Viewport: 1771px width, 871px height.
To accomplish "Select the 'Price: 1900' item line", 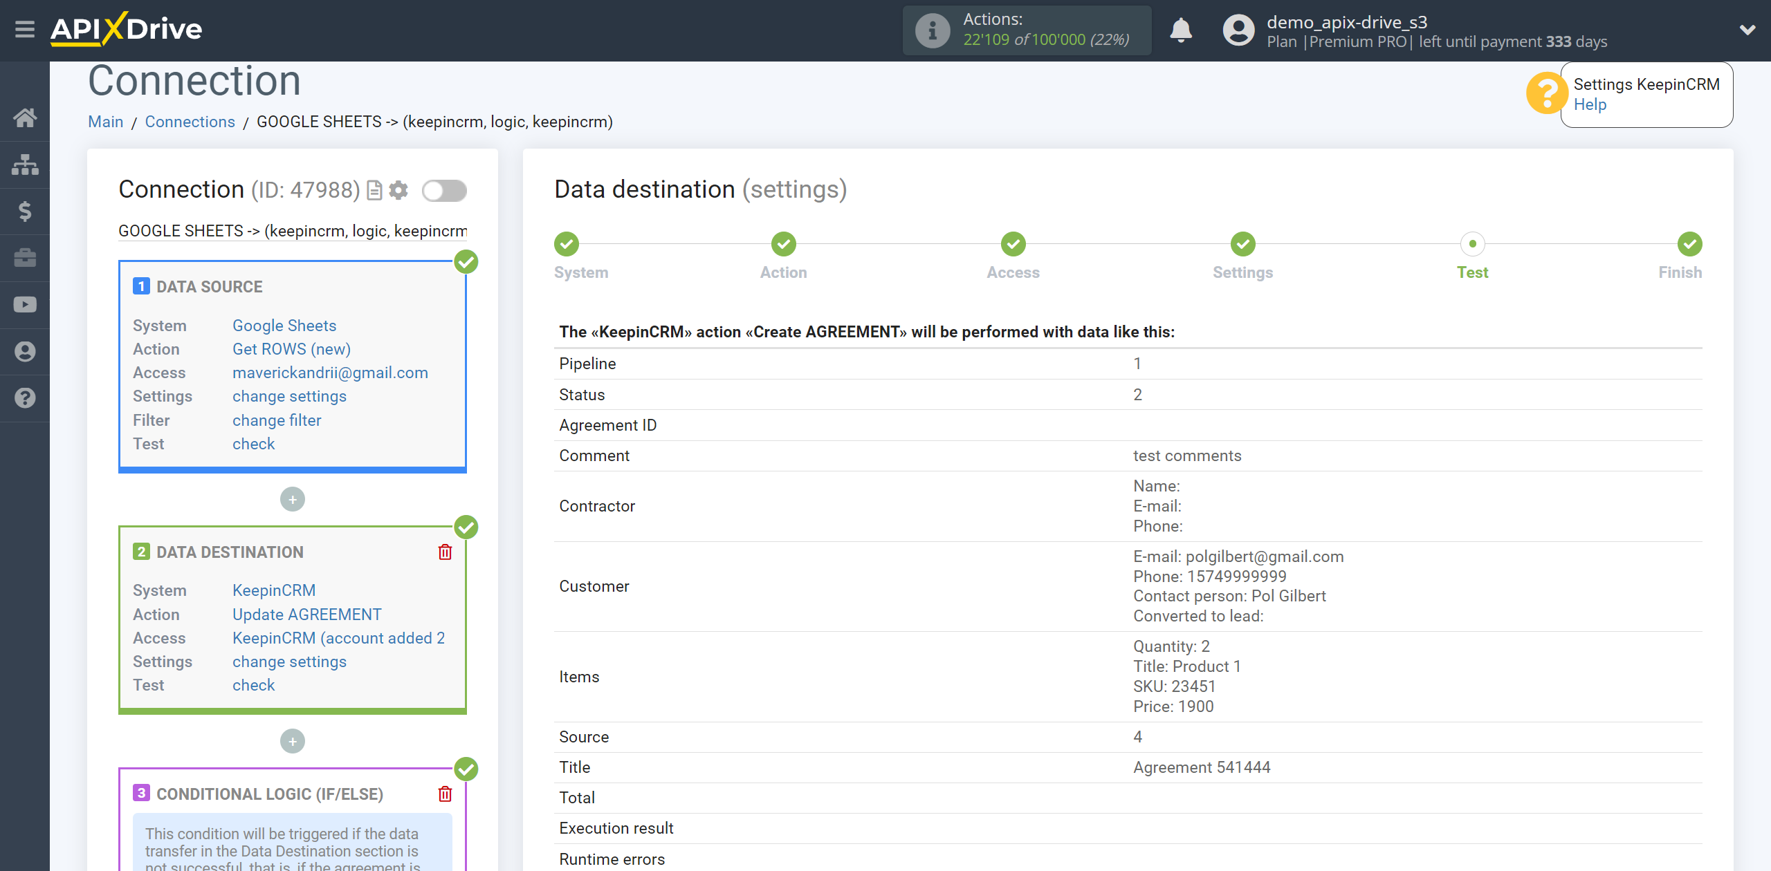I will point(1173,706).
